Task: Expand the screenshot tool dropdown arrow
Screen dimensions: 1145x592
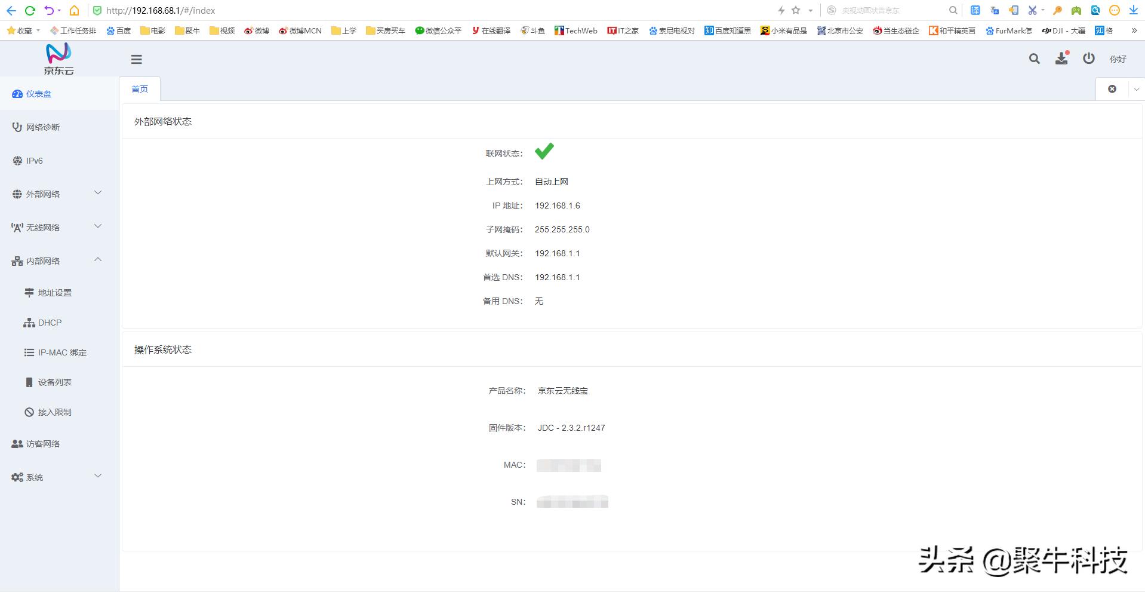Action: point(1043,10)
